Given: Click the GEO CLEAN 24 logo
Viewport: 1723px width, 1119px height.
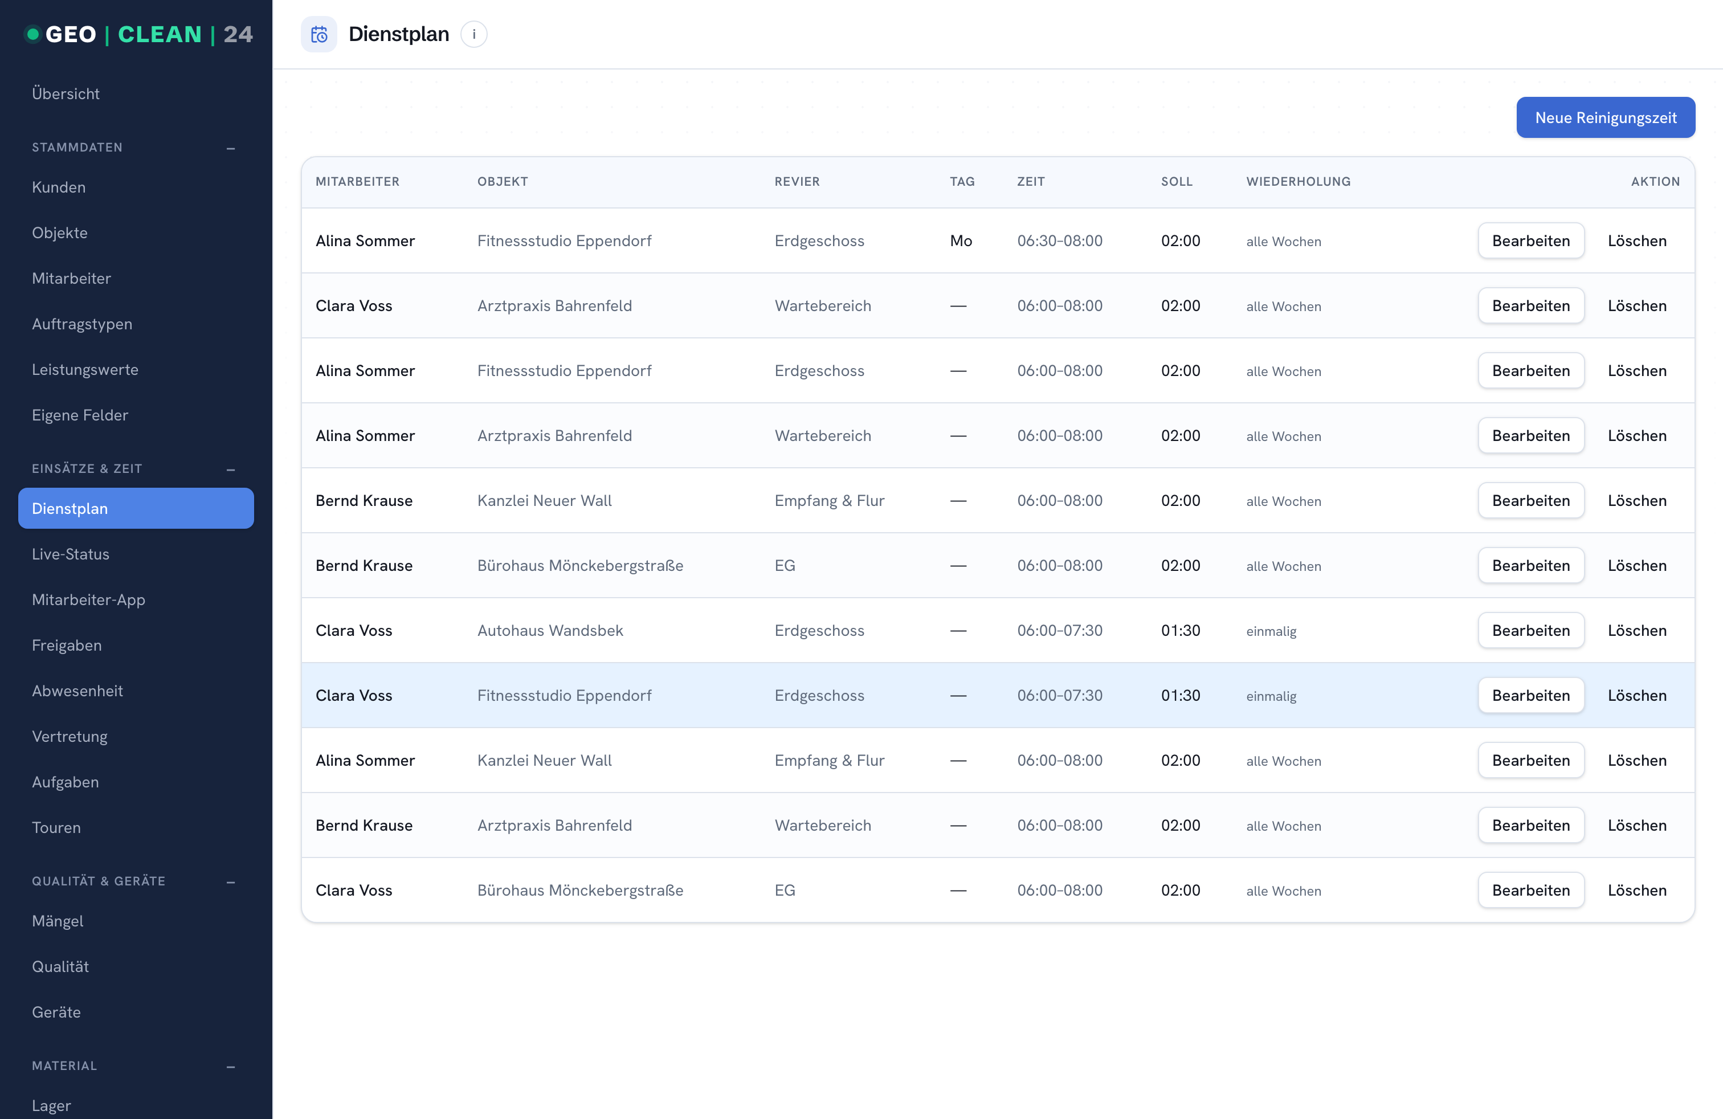Looking at the screenshot, I should [x=137, y=34].
